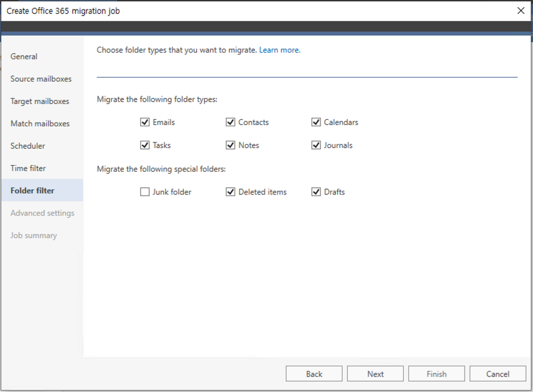533x392 pixels.
Task: Uncheck Deleted items special folder
Action: 231,192
